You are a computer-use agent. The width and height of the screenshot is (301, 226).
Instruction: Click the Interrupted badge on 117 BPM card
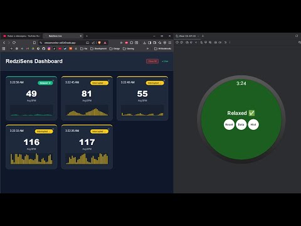click(x=99, y=131)
